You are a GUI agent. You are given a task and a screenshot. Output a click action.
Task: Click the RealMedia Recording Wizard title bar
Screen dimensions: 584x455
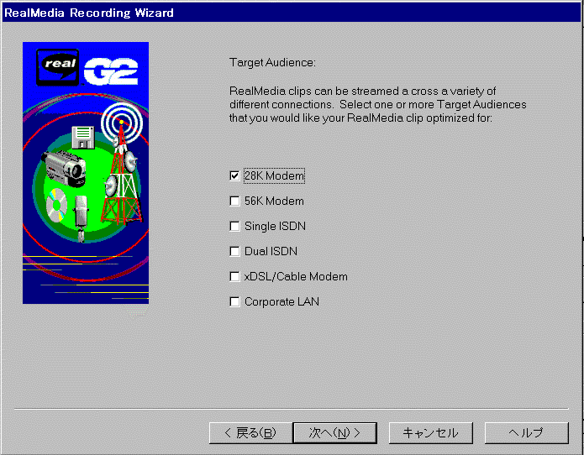pyautogui.click(x=292, y=13)
